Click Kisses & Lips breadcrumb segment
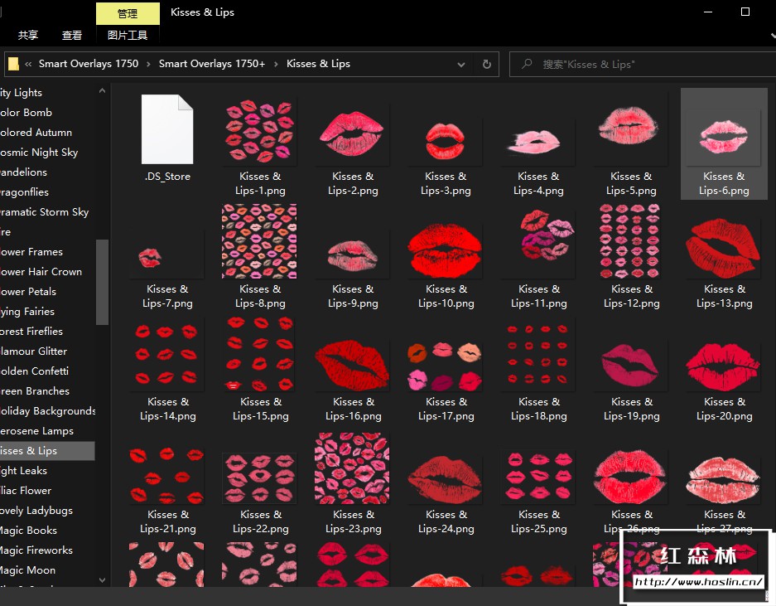 coord(318,64)
